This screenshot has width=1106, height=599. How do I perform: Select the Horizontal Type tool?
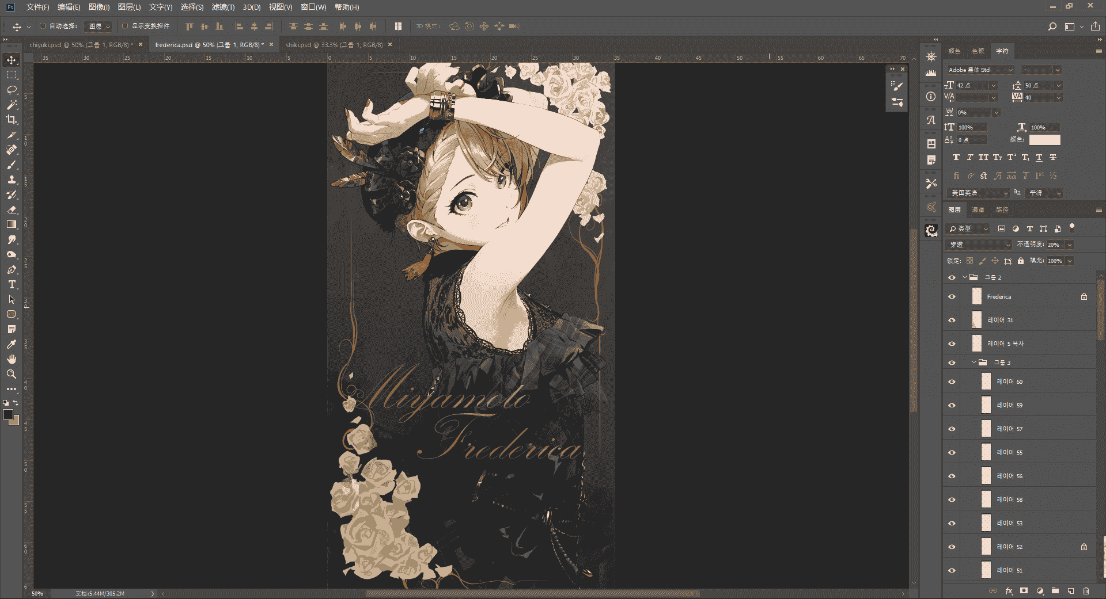(12, 284)
